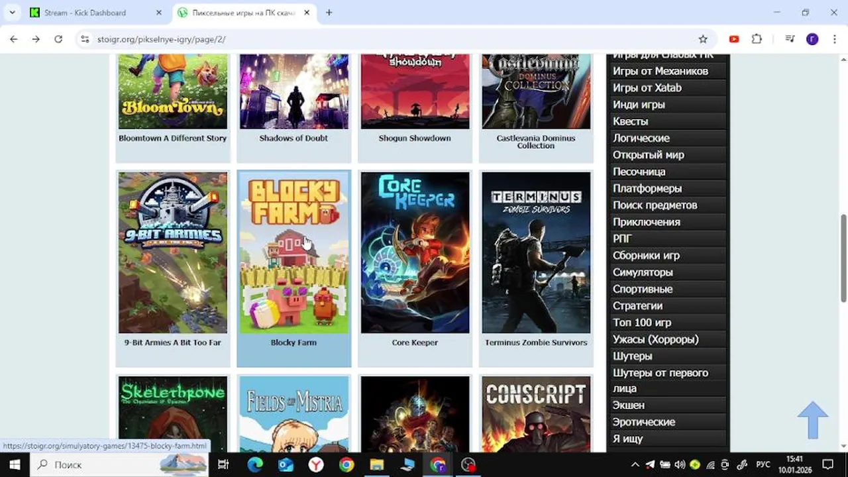The height and width of the screenshot is (477, 848).
Task: Open Terminus Zombie Survivors cover image
Action: pyautogui.click(x=536, y=252)
